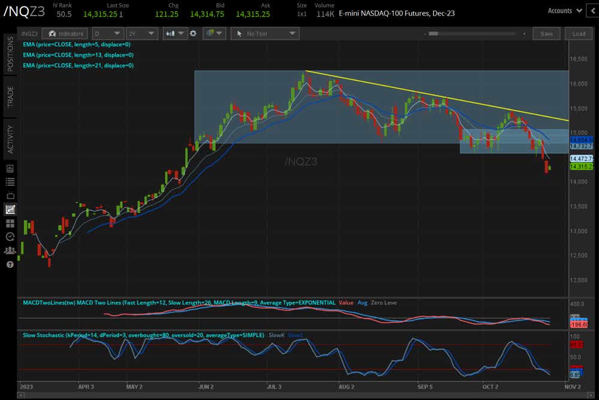
Task: Click the Volume value 114K
Action: point(325,14)
